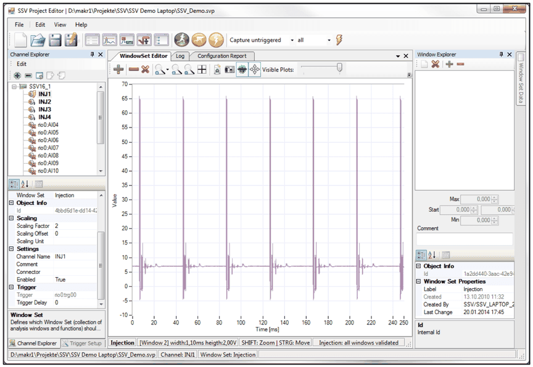Screen dimensions: 533x367
Task: Collapse the Trigger property group
Action: click(x=11, y=287)
